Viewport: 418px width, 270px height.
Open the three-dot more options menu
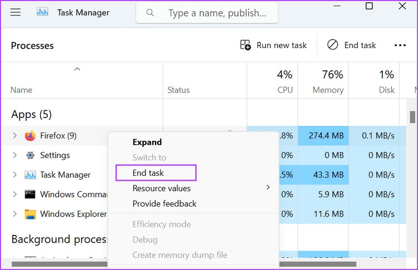click(x=400, y=45)
